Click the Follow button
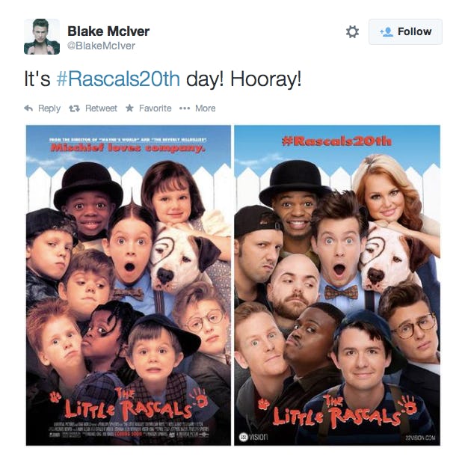The image size is (465, 463). 405,31
